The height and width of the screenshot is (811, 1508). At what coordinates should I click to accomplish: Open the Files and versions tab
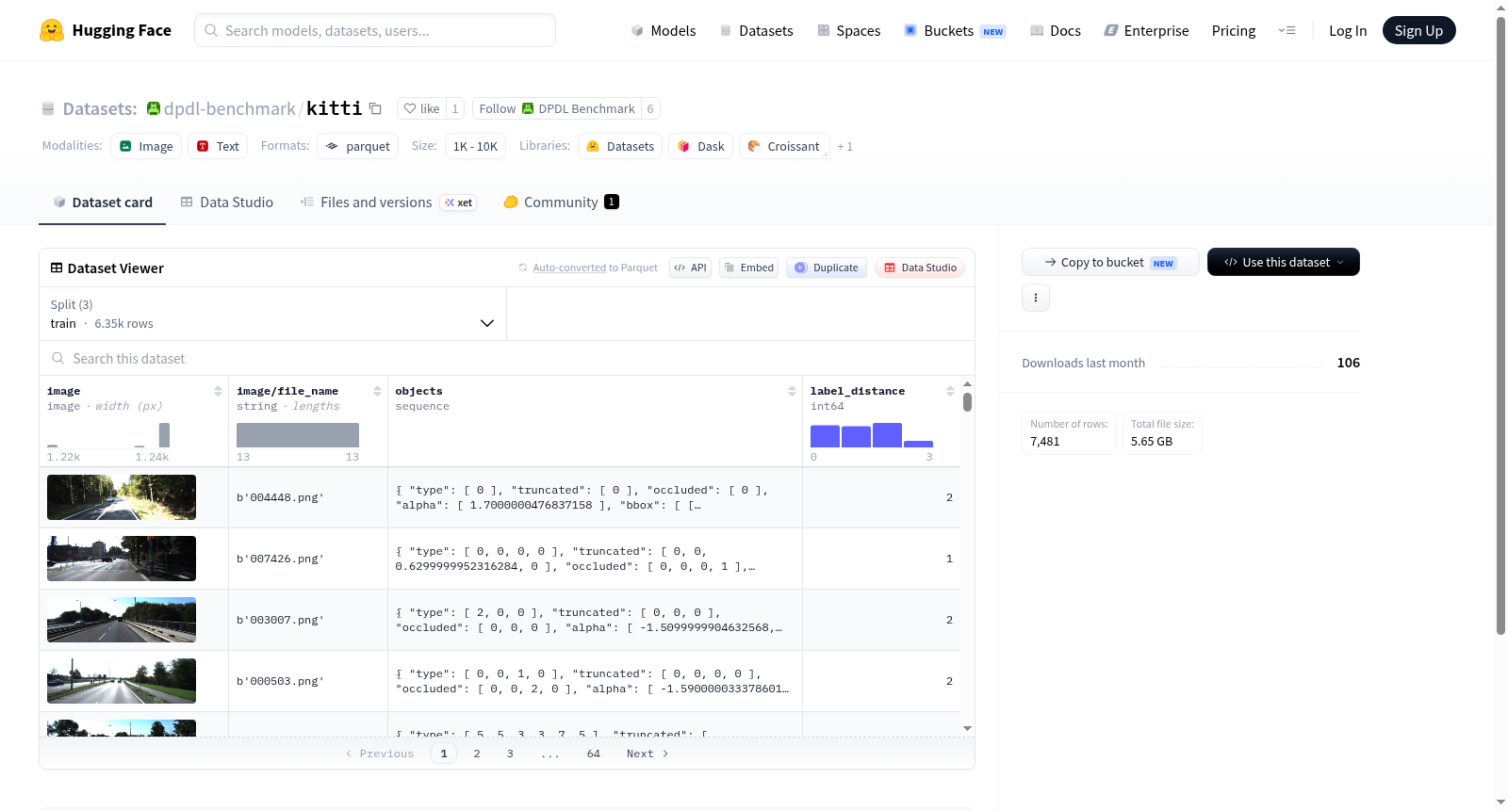click(x=387, y=202)
